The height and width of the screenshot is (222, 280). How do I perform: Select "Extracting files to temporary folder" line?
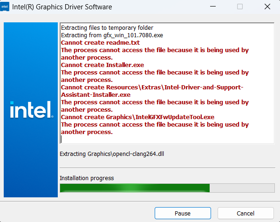[x=107, y=27]
